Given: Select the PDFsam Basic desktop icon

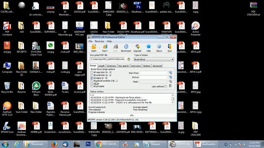Looking at the screenshot, I should [36, 89].
